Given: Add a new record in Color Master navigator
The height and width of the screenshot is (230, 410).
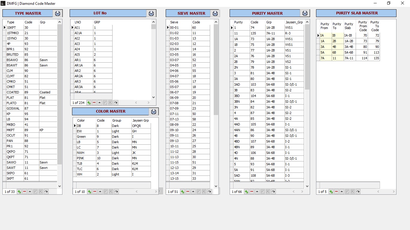Looking at the screenshot, I should [x=89, y=192].
